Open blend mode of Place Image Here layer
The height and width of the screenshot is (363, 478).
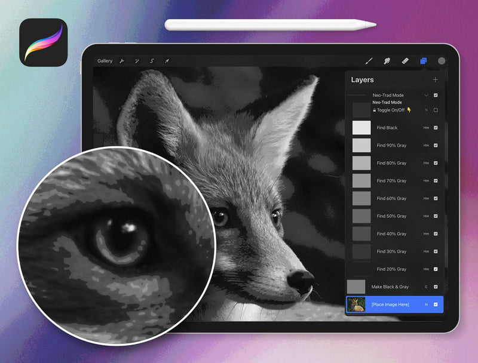[426, 304]
